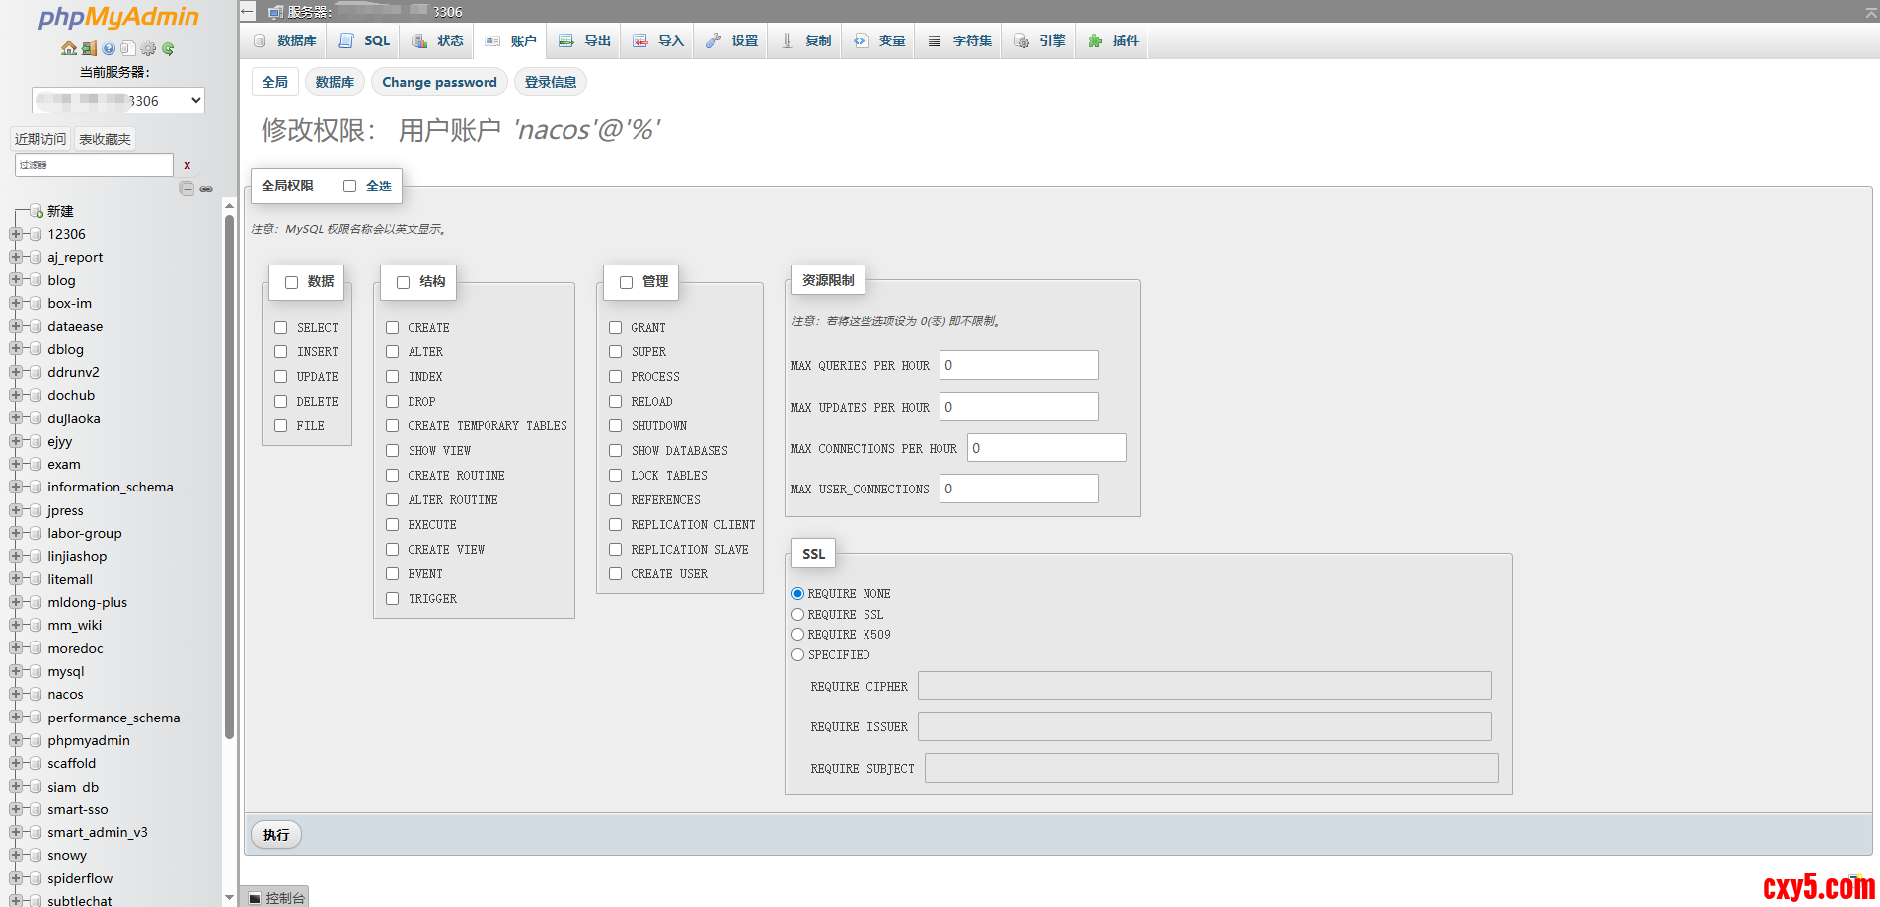Tick the CREATE USER privilege checkbox
Viewport: 1880px width, 907px height.
pyautogui.click(x=615, y=574)
